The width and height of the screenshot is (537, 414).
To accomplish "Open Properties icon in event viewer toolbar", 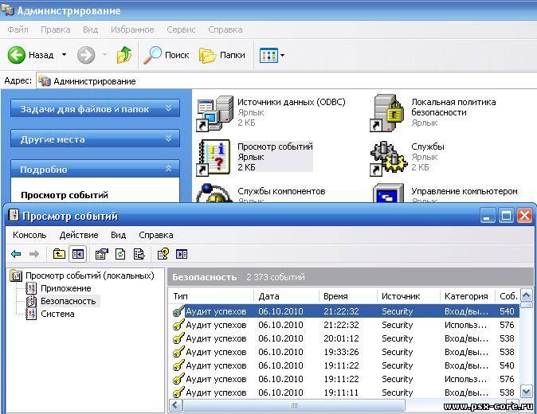I will pyautogui.click(x=102, y=254).
